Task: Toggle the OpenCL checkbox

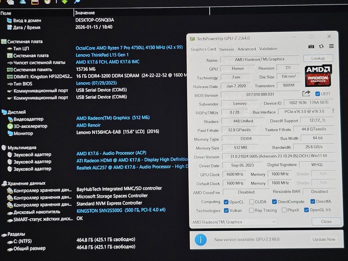Action: tap(226, 202)
